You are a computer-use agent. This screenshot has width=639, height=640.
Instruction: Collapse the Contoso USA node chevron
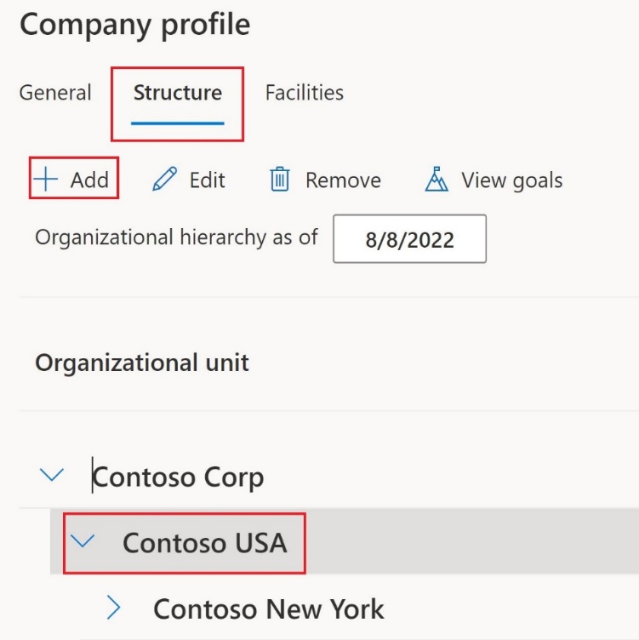(x=83, y=542)
